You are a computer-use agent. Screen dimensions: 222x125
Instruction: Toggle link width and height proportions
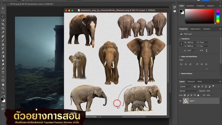coord(181,44)
